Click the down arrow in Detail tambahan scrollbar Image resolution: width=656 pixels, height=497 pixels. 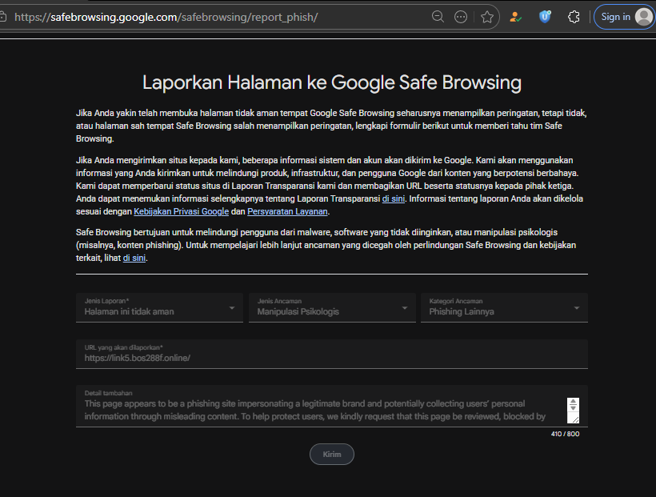[573, 407]
